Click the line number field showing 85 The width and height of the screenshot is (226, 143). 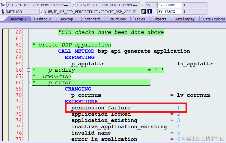[151, 5]
